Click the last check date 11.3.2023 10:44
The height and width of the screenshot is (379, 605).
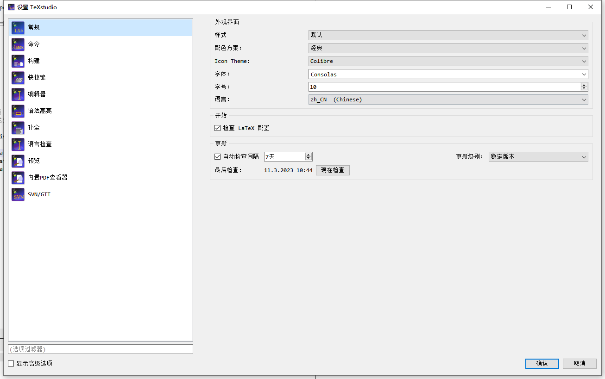[288, 170]
